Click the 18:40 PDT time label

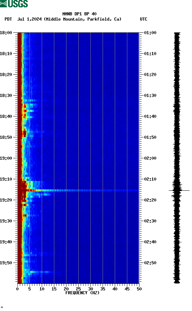click(x=6, y=116)
